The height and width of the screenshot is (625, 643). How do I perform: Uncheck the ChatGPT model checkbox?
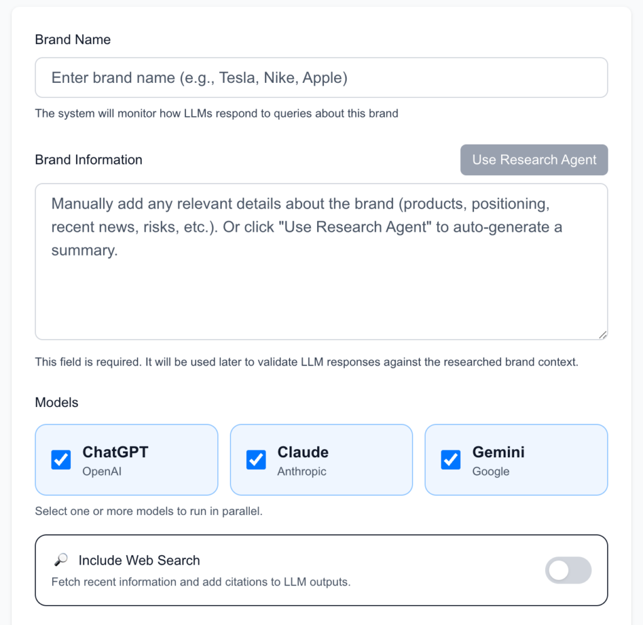point(61,460)
